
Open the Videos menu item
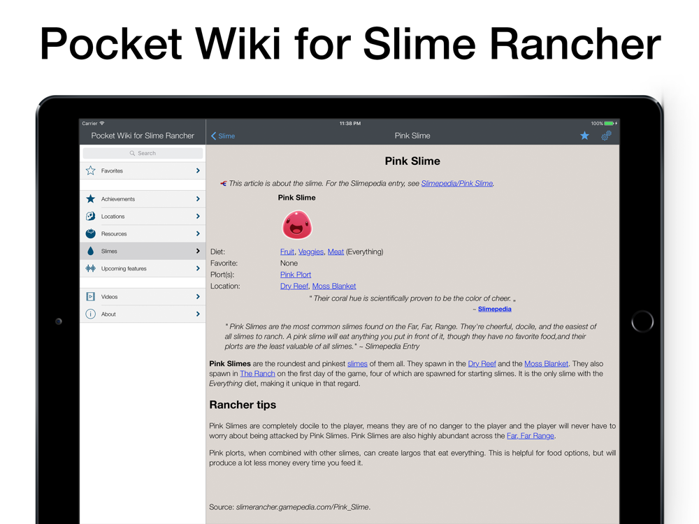coord(143,297)
